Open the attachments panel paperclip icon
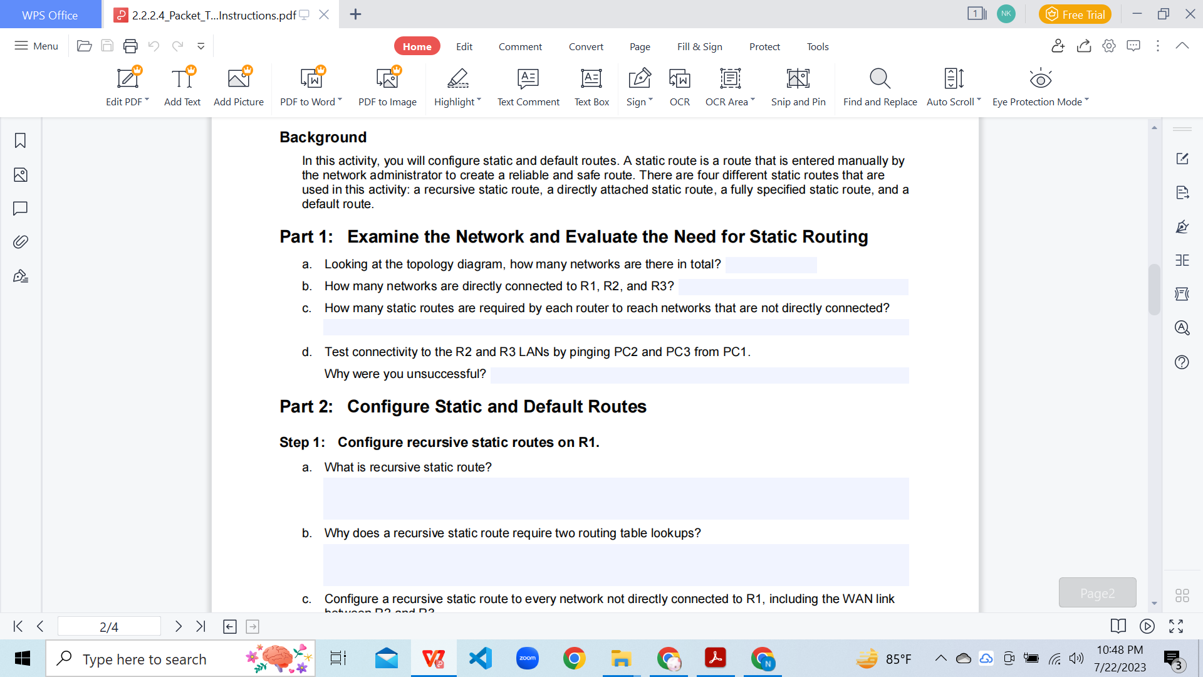 pyautogui.click(x=20, y=242)
